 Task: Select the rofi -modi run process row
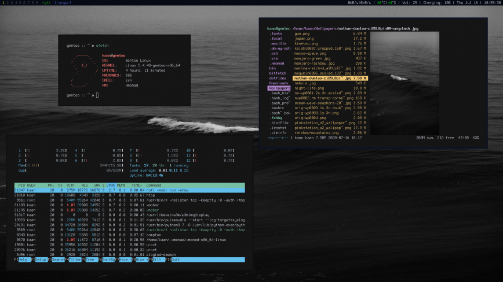(130, 190)
